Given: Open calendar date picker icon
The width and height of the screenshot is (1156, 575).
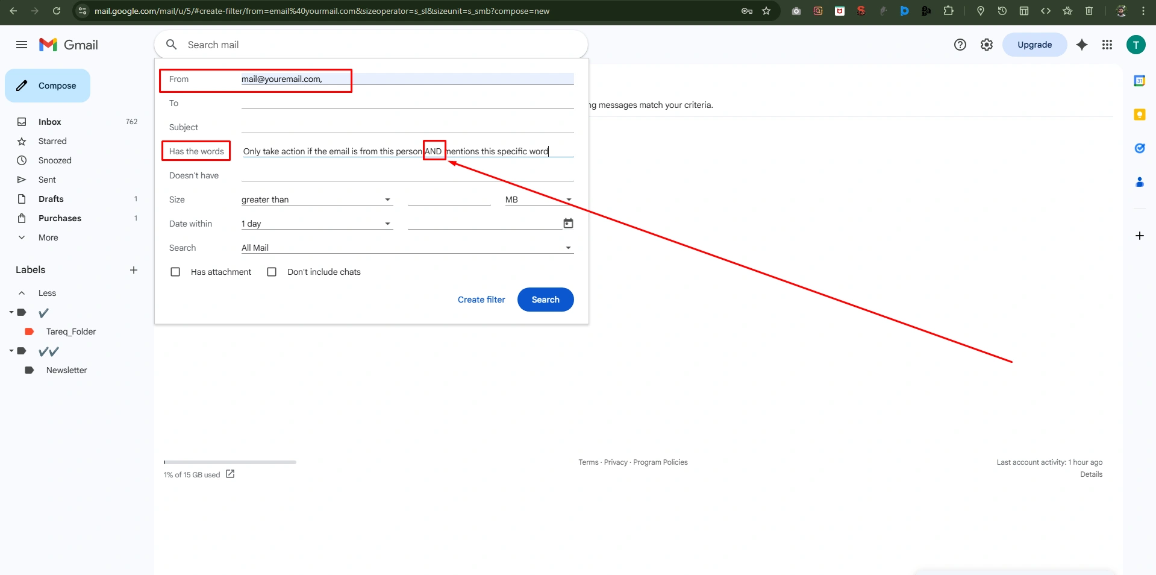Looking at the screenshot, I should point(568,224).
